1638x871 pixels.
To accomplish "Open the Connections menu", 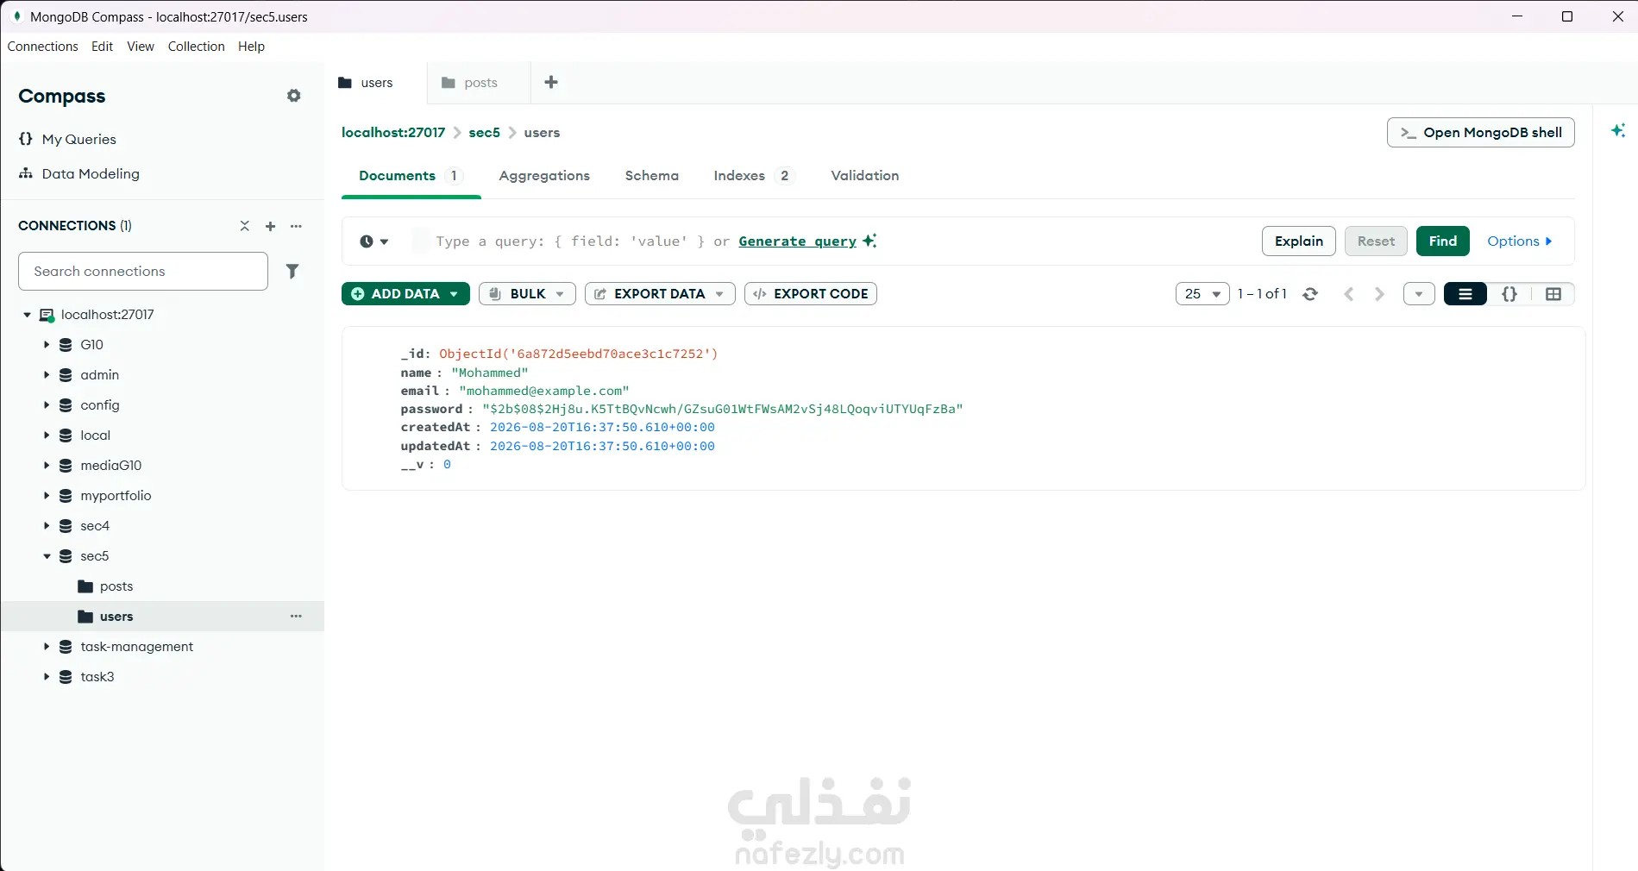I will pos(43,47).
